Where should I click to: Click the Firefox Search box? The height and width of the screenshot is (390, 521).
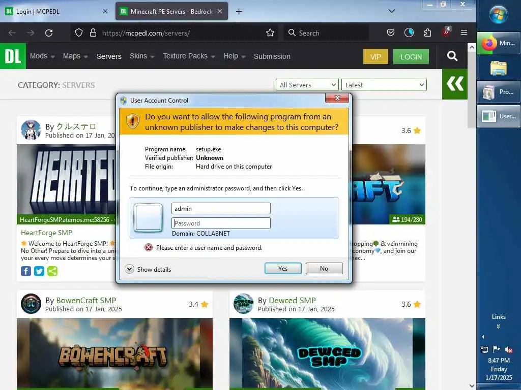[326, 33]
